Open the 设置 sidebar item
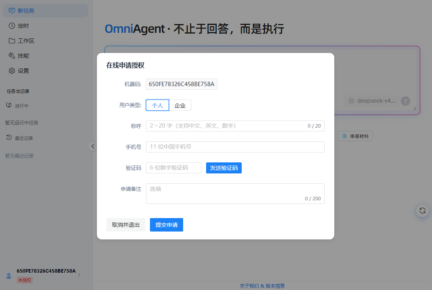Image resolution: width=432 pixels, height=290 pixels. click(45, 71)
